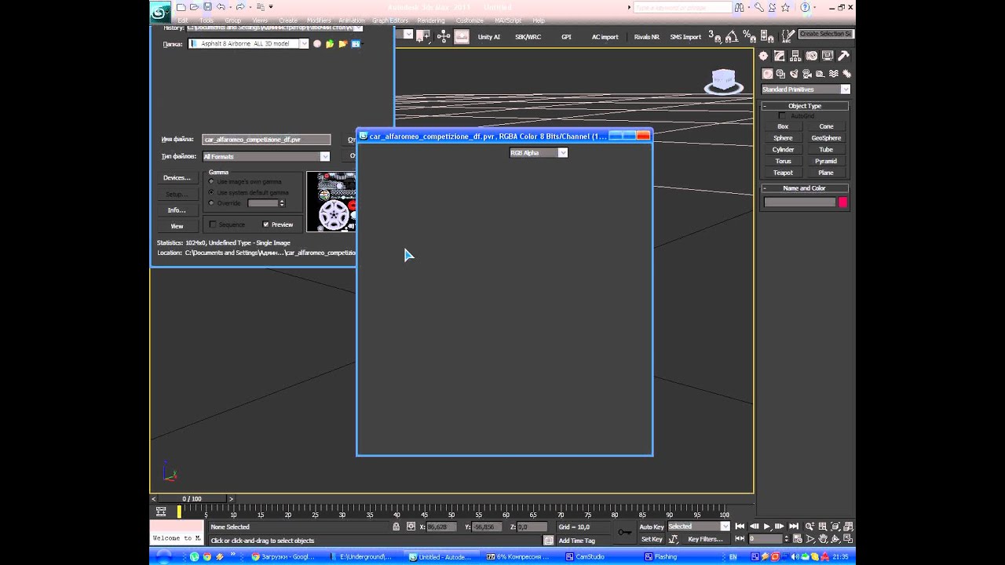Image resolution: width=1005 pixels, height=565 pixels.
Task: Select the Lights category icon
Action: pyautogui.click(x=794, y=74)
